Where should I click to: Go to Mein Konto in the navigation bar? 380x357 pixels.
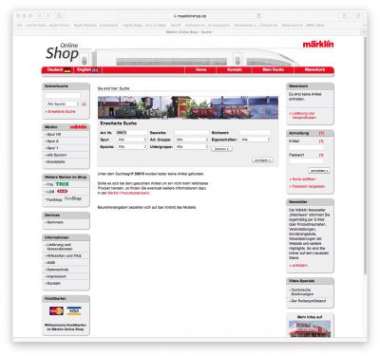point(273,69)
